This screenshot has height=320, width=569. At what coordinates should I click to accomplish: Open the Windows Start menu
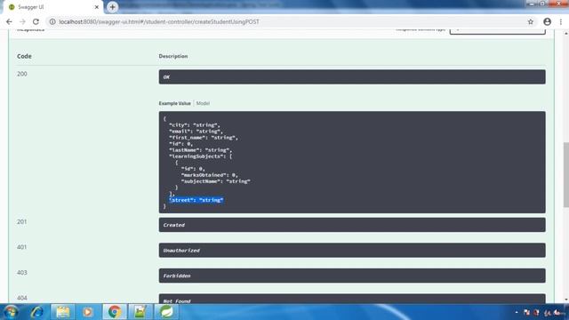[11, 312]
